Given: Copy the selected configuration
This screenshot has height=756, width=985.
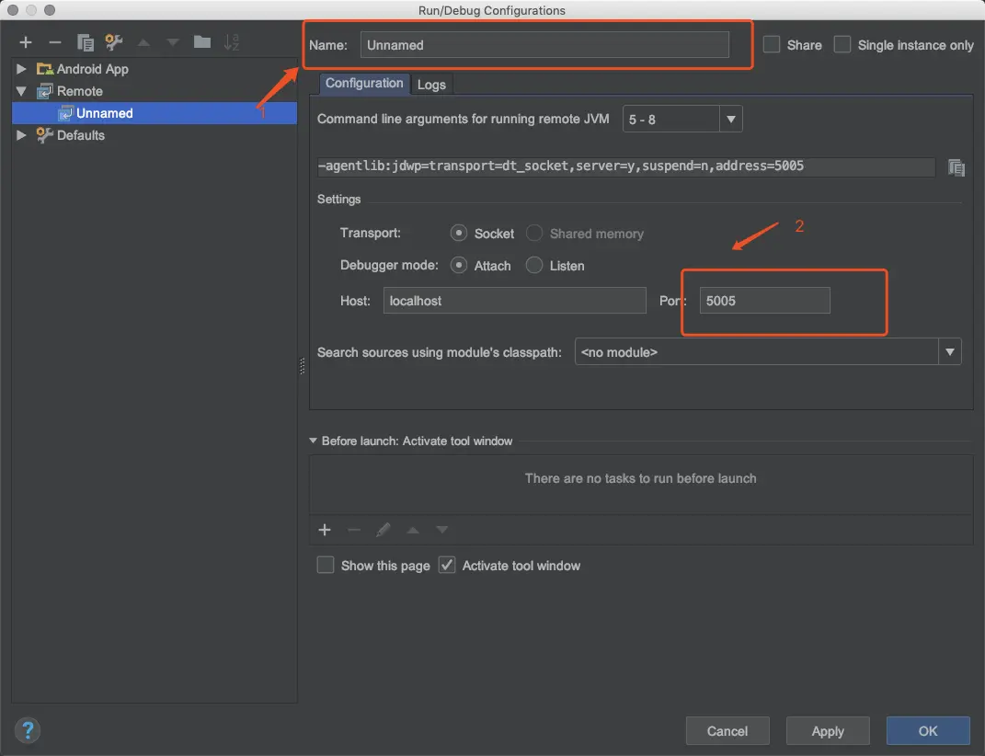Looking at the screenshot, I should (x=85, y=42).
